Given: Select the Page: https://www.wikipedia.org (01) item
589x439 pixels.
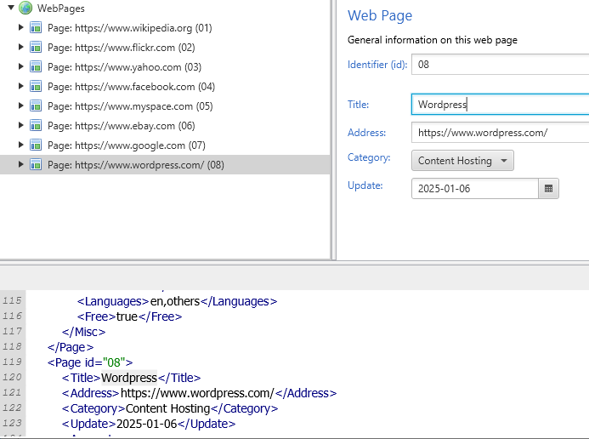Looking at the screenshot, I should pyautogui.click(x=129, y=28).
